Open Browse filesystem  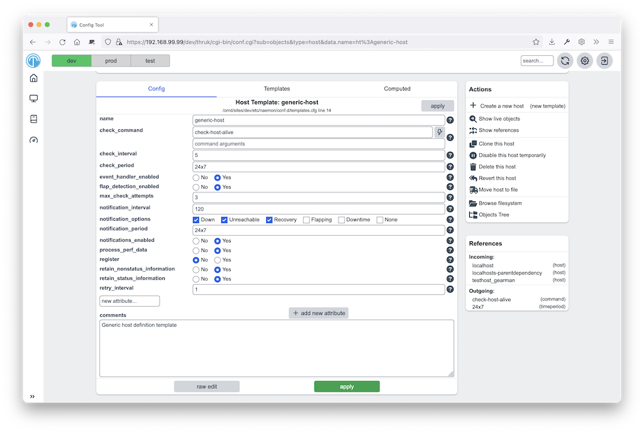500,203
